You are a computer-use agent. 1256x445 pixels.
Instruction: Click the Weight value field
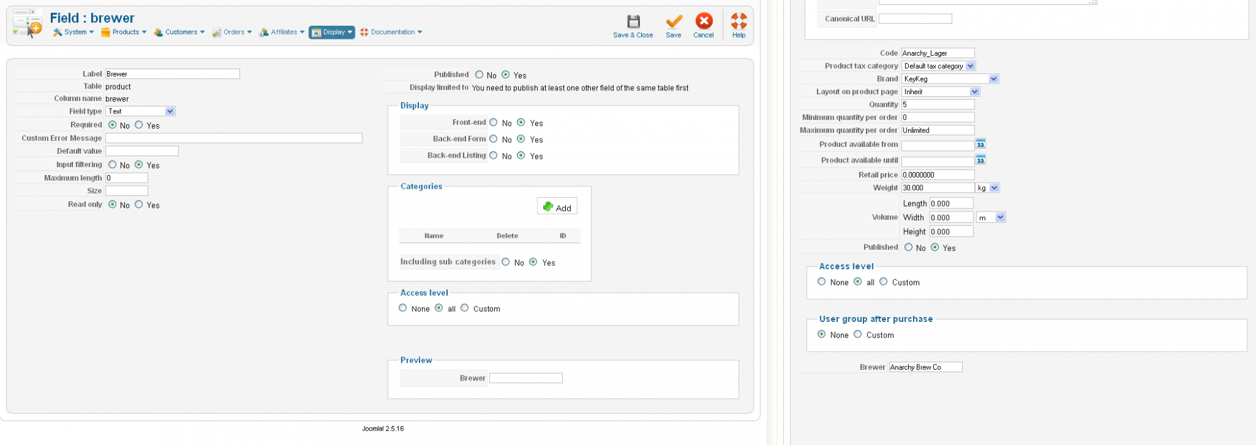[x=938, y=188]
